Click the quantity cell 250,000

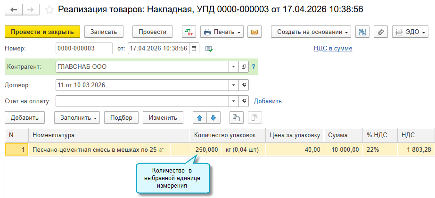tap(206, 150)
